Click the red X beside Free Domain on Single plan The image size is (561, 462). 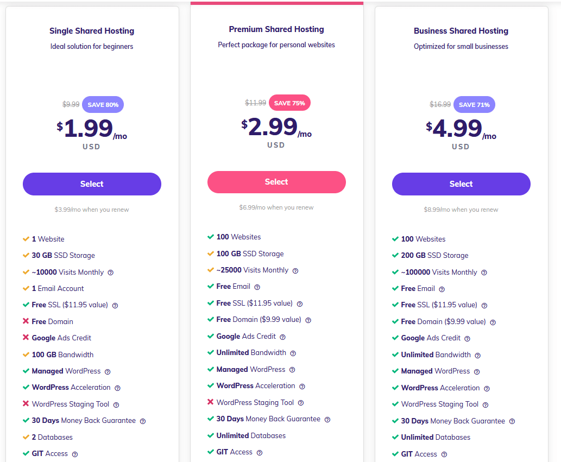(27, 321)
